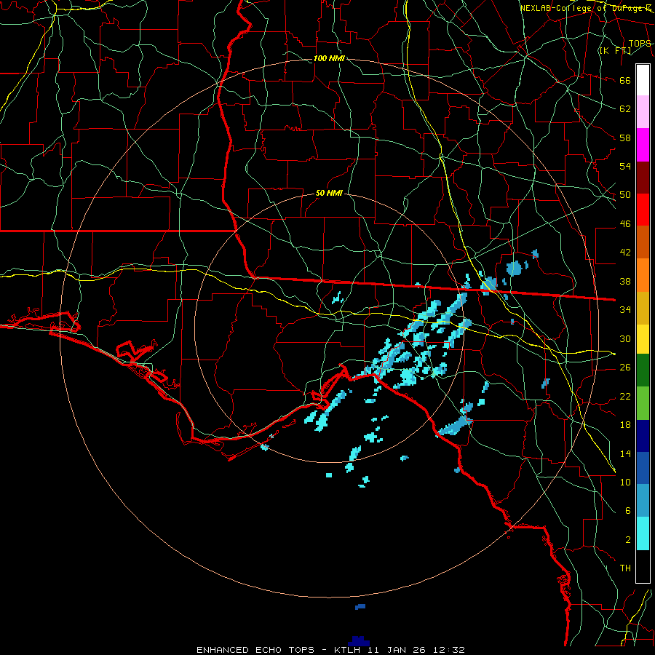Click ENHANCED ECHO TOPS in the caption
Viewport: 655px width, 655px height.
(x=255, y=650)
